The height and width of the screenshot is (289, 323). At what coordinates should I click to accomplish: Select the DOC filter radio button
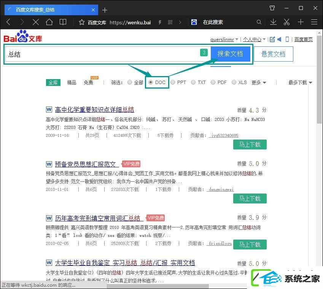(x=151, y=83)
